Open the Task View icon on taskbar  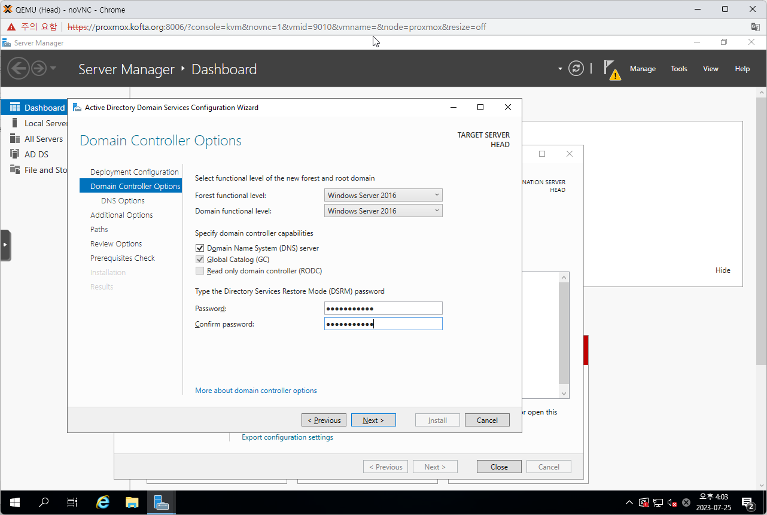pyautogui.click(x=72, y=502)
